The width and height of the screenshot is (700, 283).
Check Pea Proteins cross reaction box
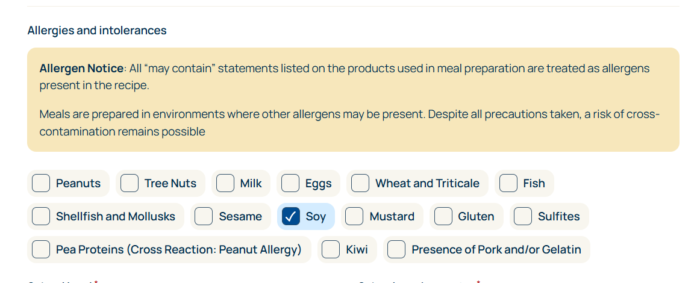[41, 249]
